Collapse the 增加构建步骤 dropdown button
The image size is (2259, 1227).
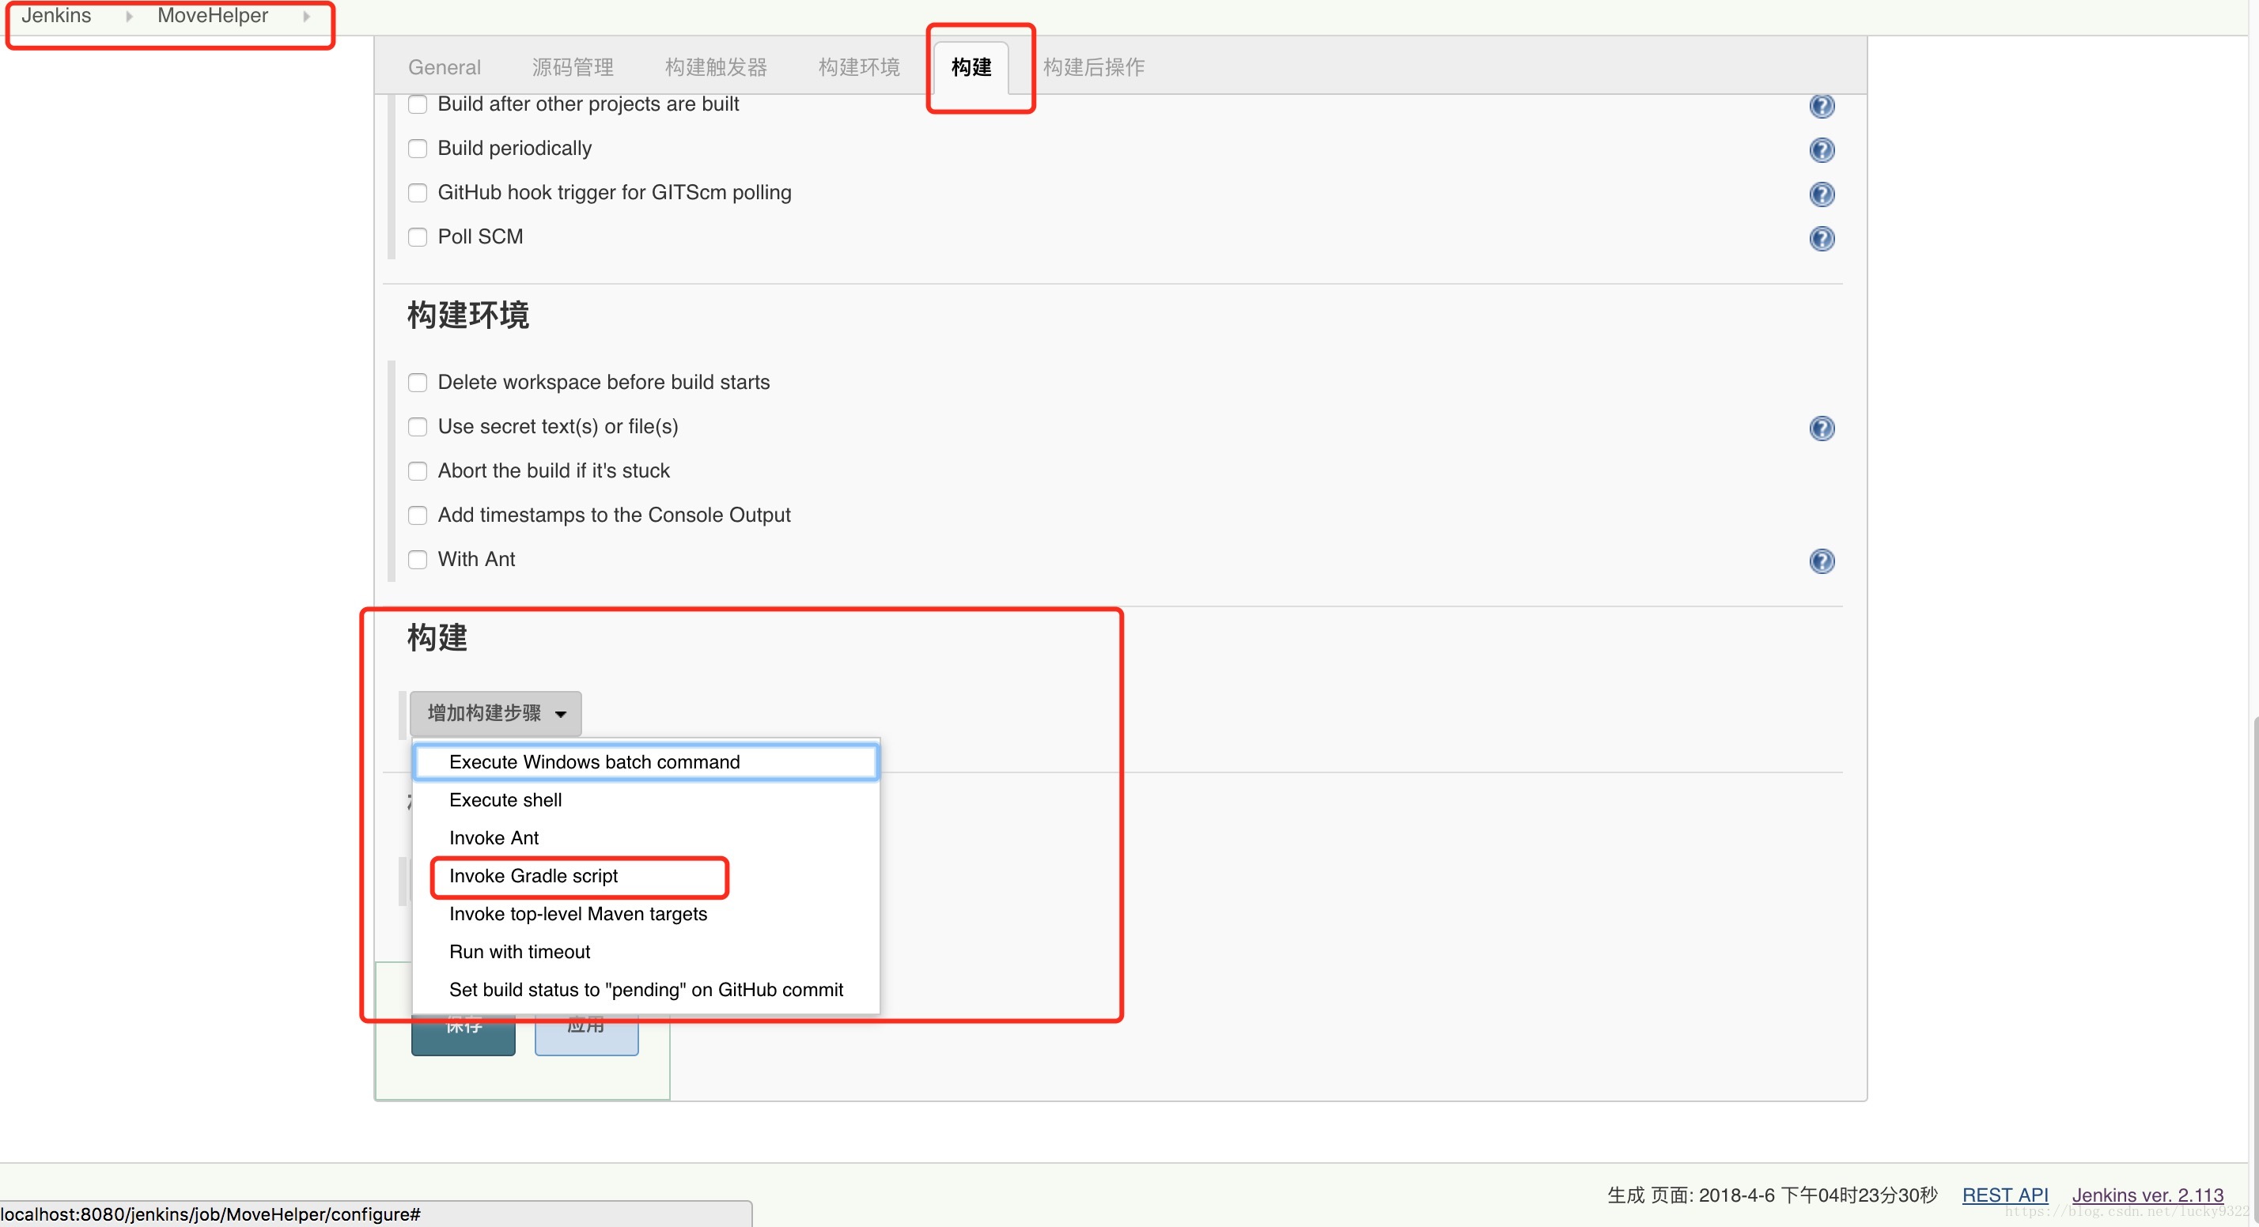pos(495,713)
